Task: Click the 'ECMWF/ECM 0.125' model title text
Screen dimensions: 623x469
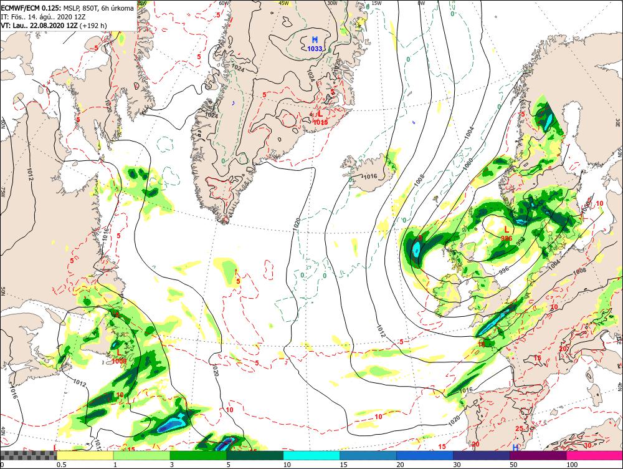Action: [31, 8]
